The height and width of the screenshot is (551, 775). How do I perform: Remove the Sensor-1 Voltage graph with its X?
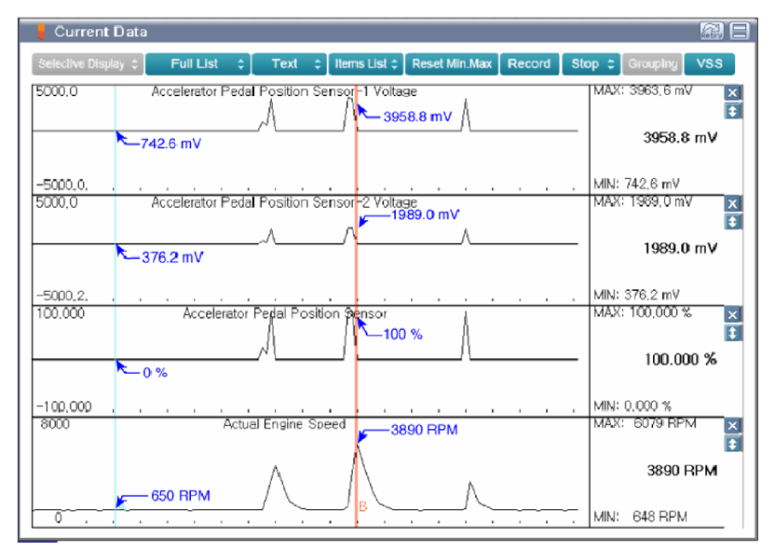(x=732, y=94)
